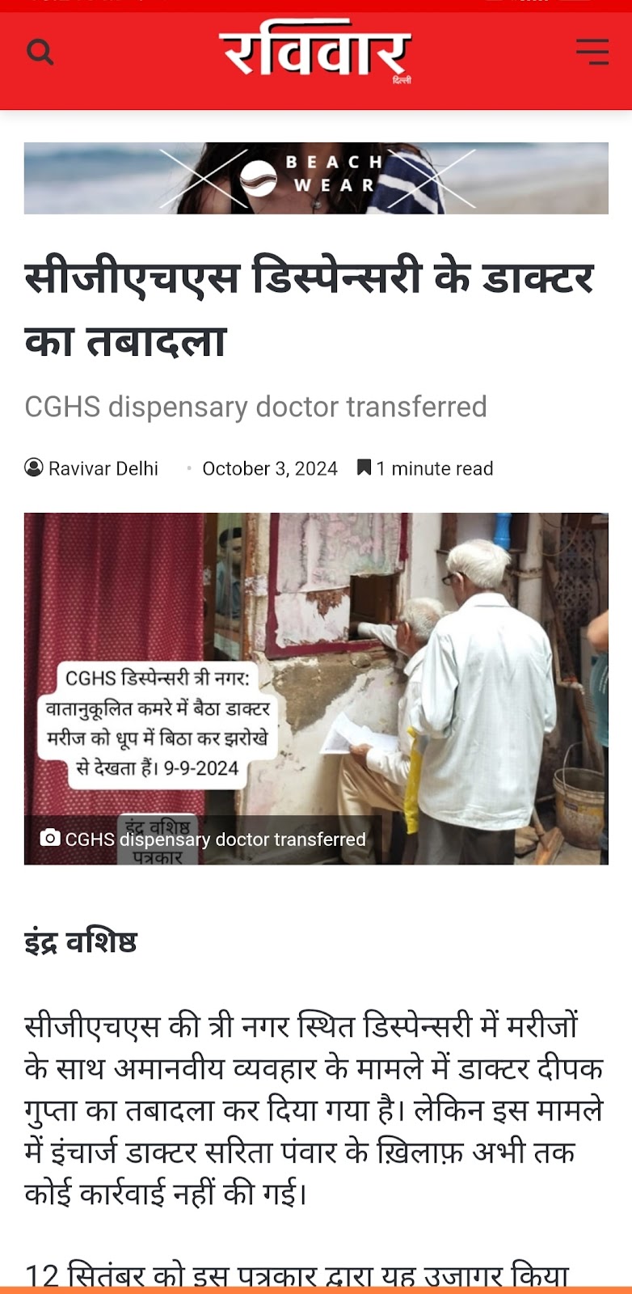Tap the orange reading progress bar at bottom

coord(316,1290)
